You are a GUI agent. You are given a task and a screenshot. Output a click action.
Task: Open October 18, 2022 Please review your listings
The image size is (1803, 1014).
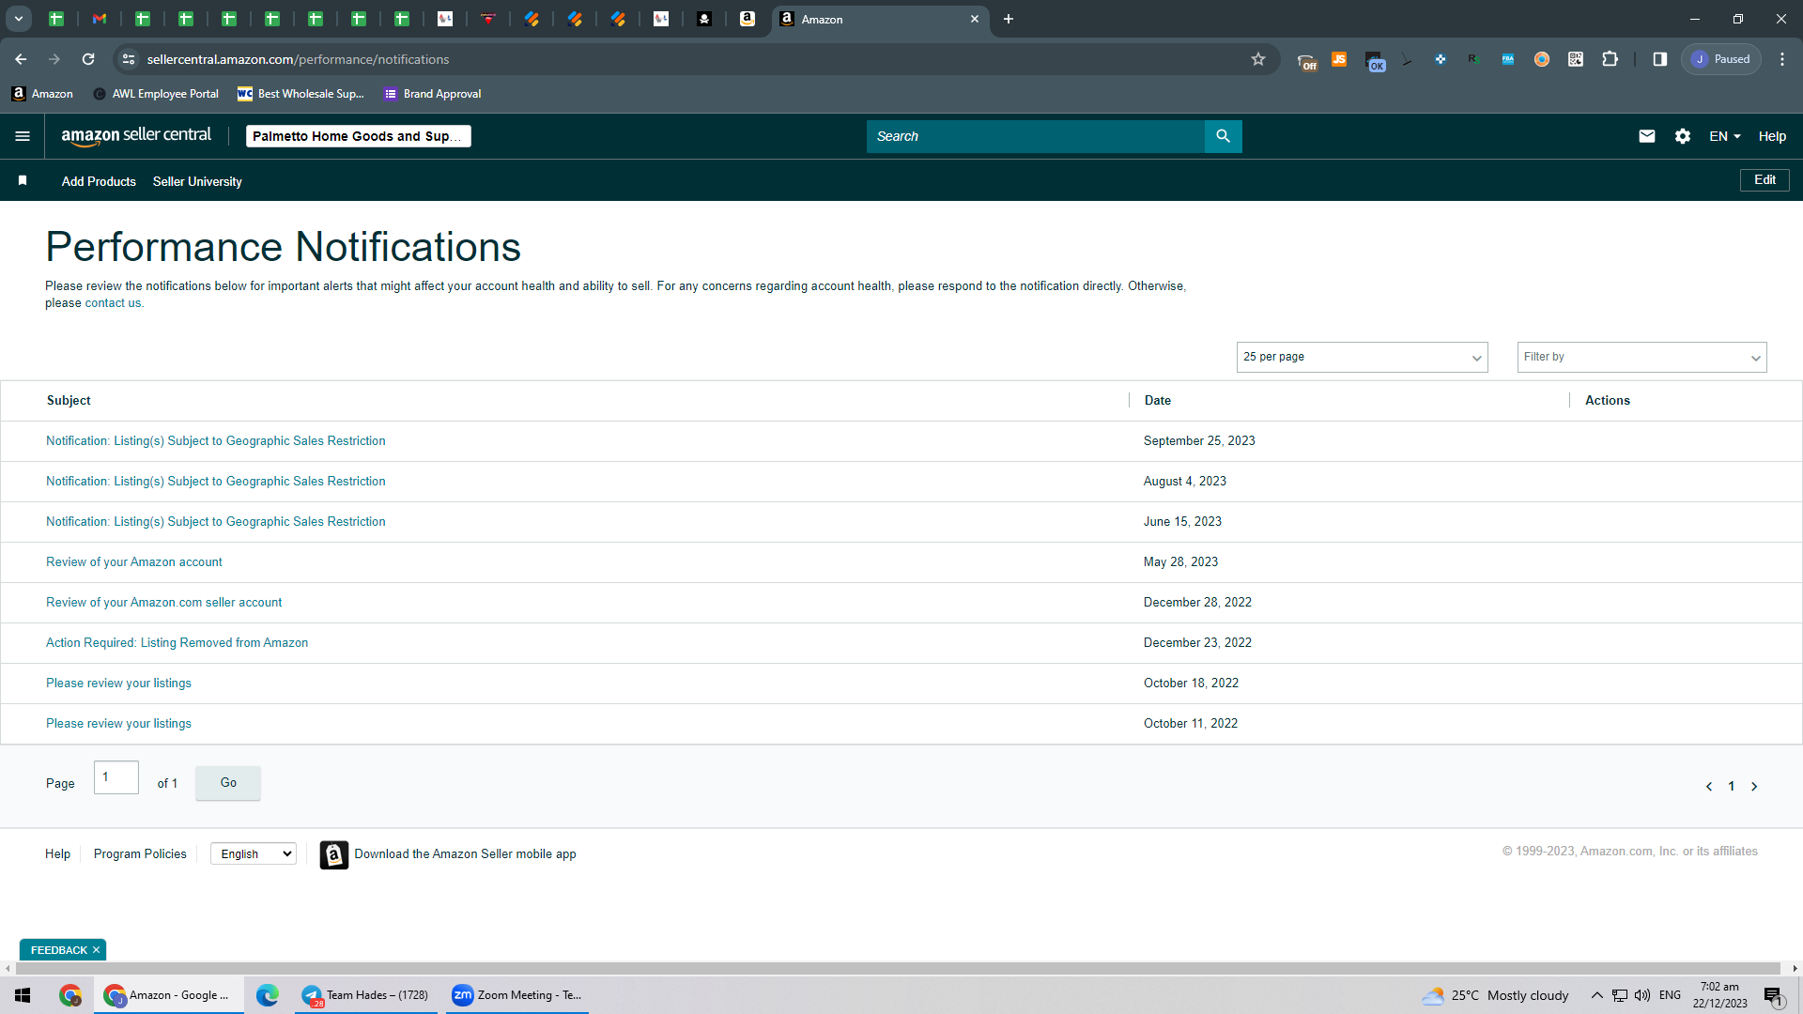tap(118, 683)
